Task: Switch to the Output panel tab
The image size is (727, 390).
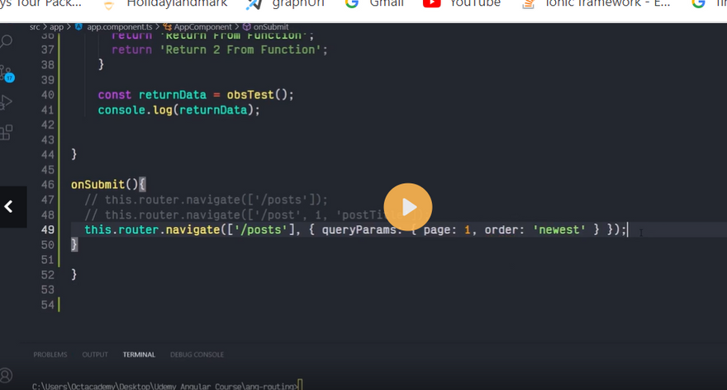Action: pos(95,355)
